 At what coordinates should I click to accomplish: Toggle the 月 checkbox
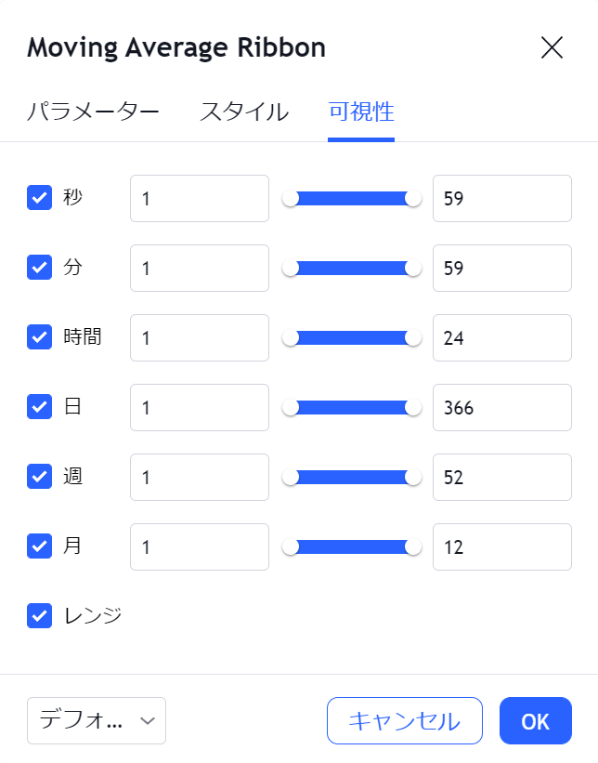40,546
